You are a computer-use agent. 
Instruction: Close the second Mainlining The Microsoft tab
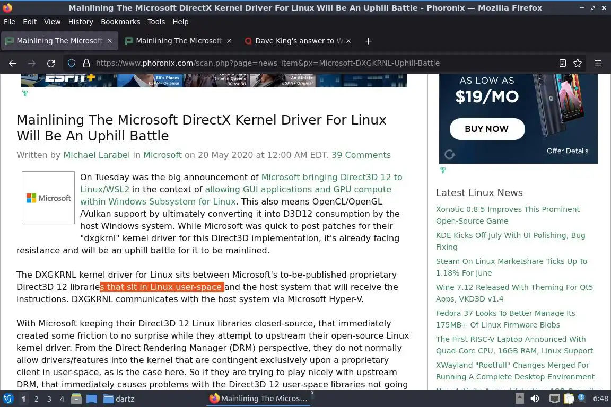(229, 41)
